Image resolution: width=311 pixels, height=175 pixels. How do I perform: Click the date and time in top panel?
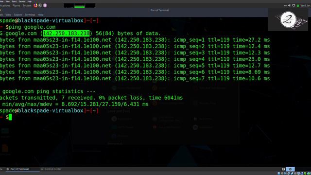point(306,5)
